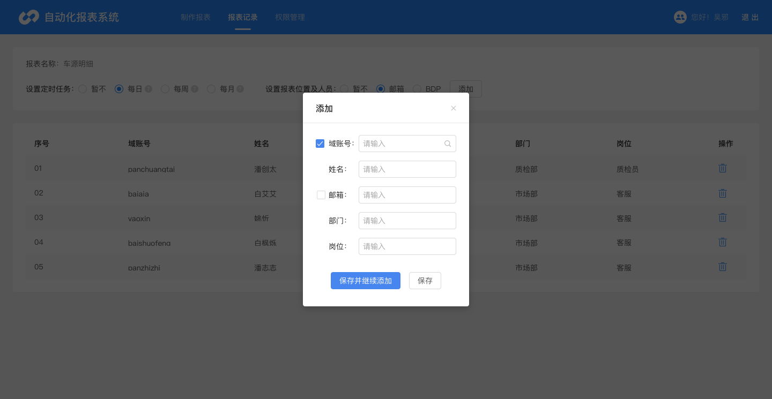Click the 质检部 department cell
This screenshot has width=772, height=399.
point(526,169)
